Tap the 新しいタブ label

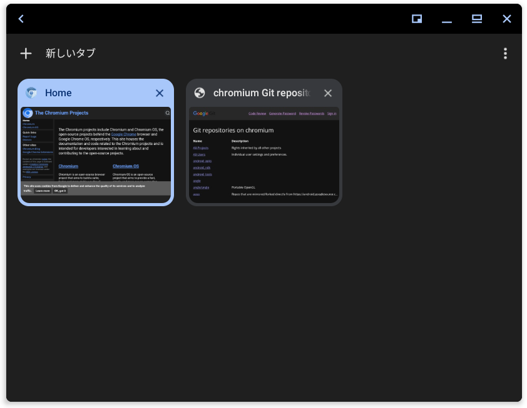click(71, 53)
